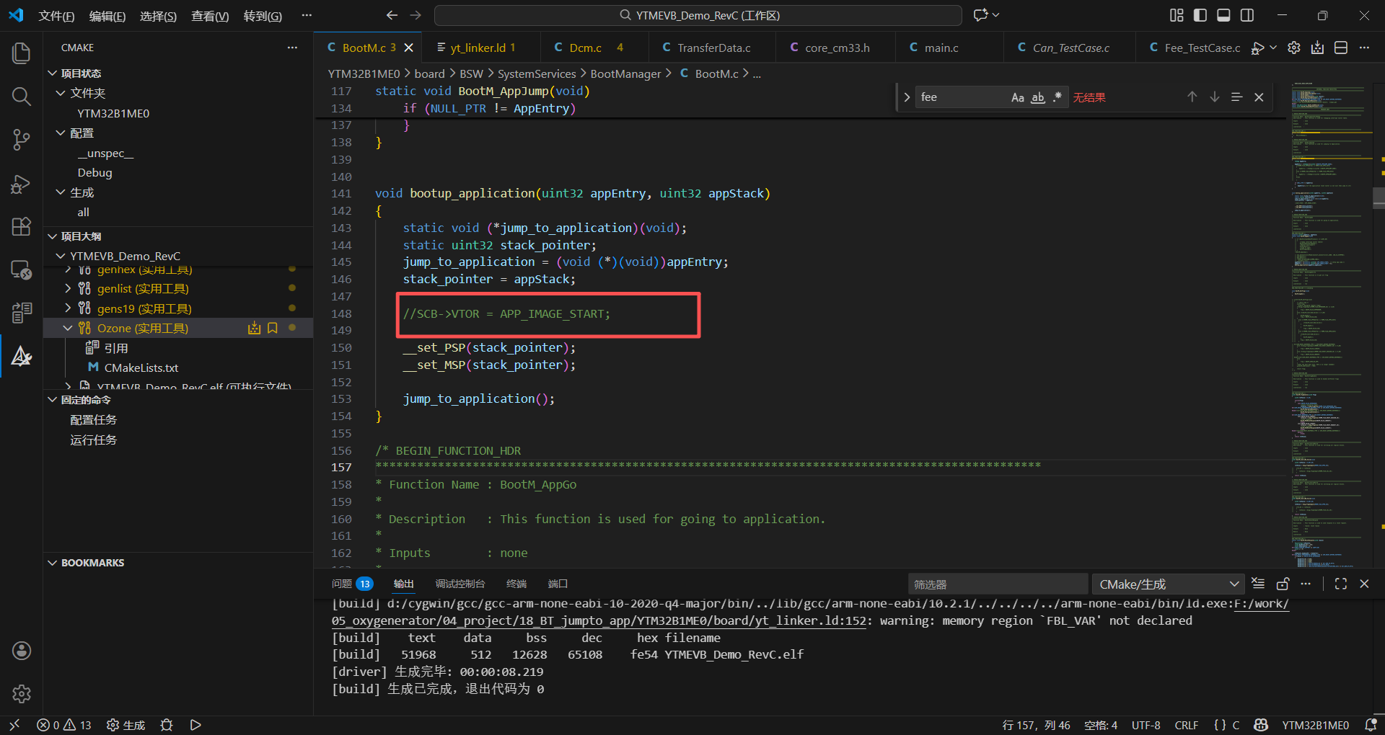Image resolution: width=1385 pixels, height=735 pixels.
Task: Toggle regular expression search option
Action: pyautogui.click(x=1057, y=97)
